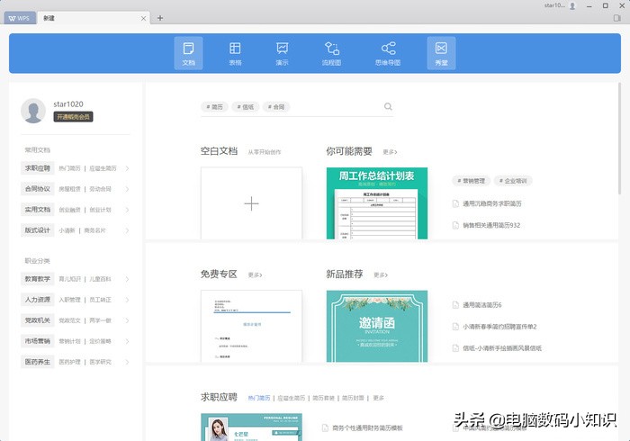
Task: Click the 新建 tab label
Action: [49, 18]
